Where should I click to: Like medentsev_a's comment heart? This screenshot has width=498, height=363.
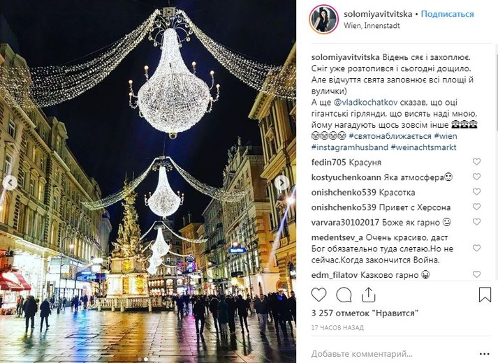(x=476, y=248)
